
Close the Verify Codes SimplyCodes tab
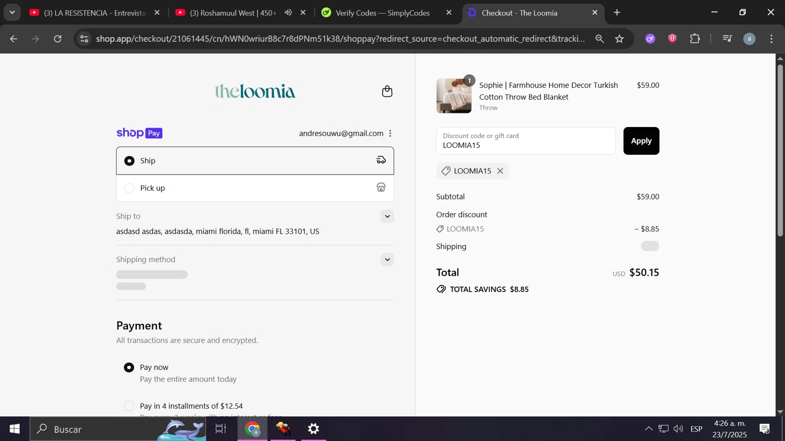pyautogui.click(x=449, y=13)
